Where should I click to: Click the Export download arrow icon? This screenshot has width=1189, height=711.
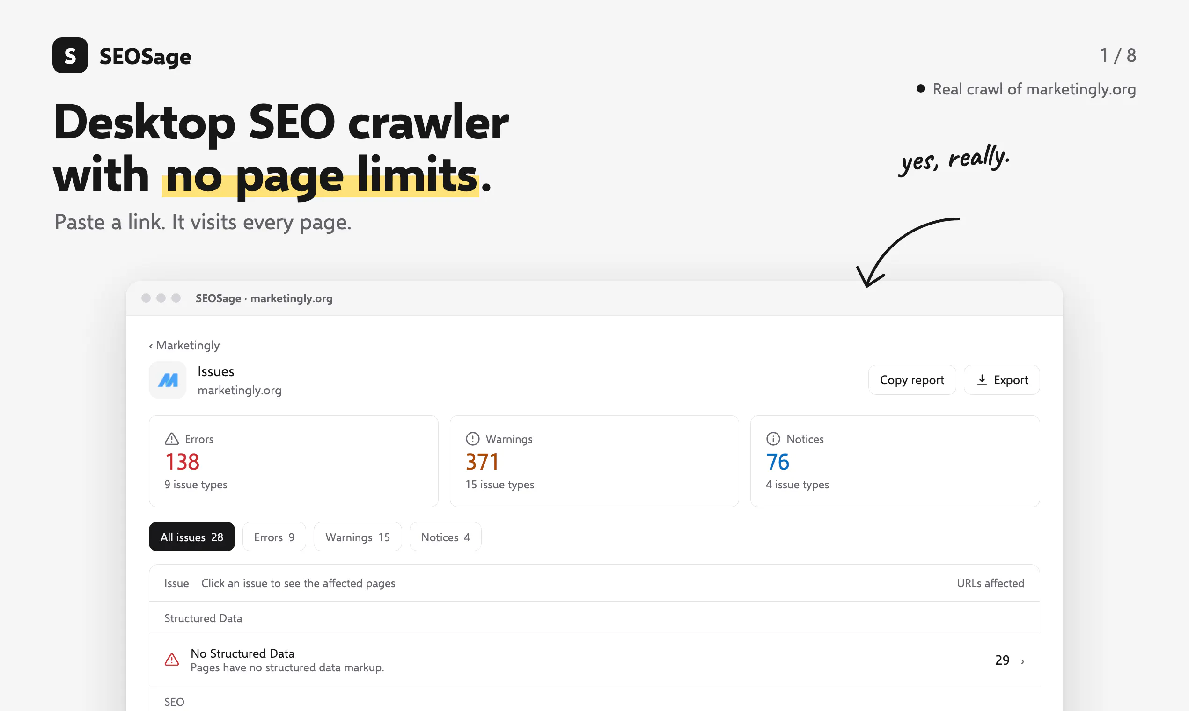982,380
